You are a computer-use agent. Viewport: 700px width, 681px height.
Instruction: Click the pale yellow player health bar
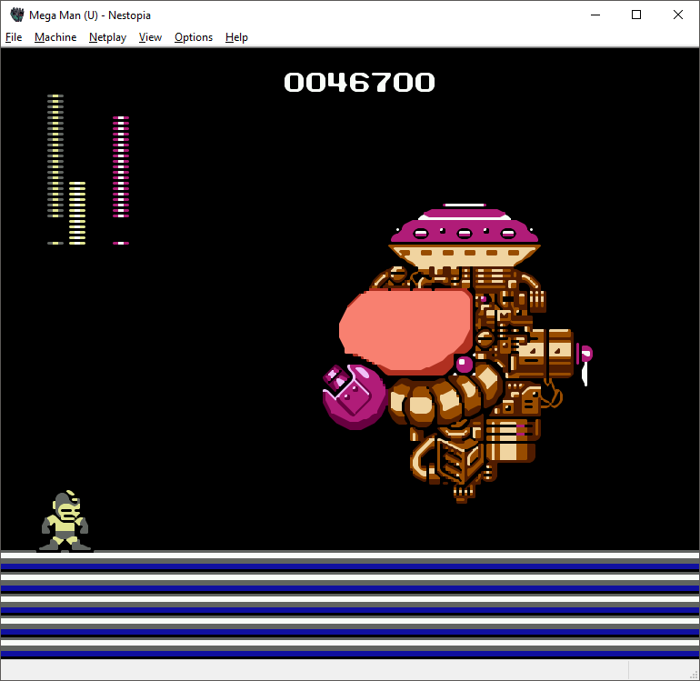click(55, 169)
